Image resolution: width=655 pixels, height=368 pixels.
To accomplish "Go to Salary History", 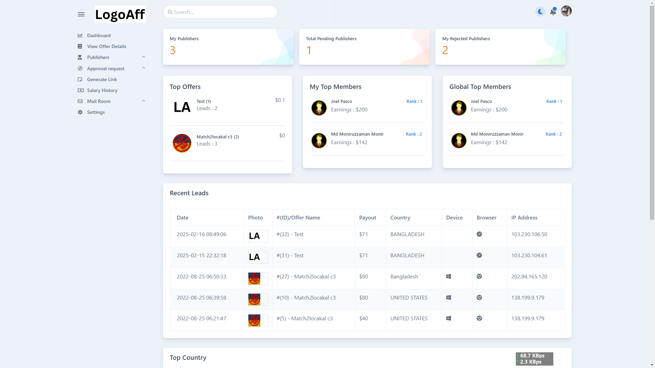I will coord(102,90).
